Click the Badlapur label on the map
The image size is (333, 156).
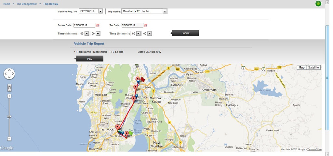point(232,105)
